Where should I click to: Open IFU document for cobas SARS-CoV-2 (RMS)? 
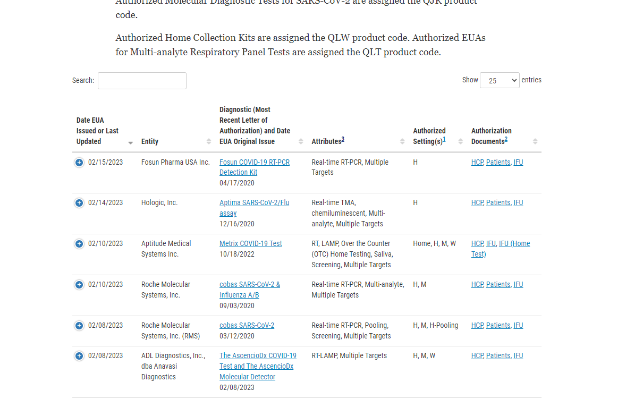(518, 325)
